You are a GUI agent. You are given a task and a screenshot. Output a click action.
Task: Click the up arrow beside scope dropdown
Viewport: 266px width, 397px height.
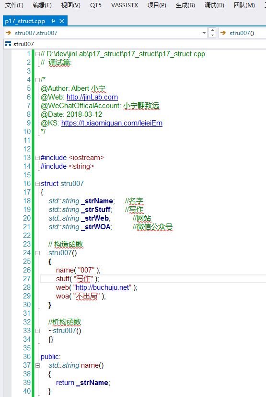(212, 30)
